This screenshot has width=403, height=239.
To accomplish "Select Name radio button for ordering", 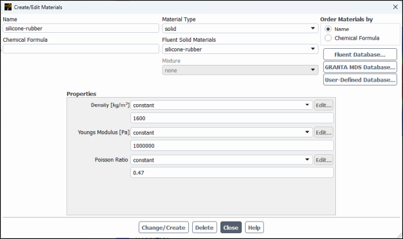I will 328,29.
